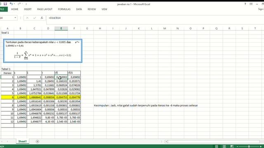Select column A header

click(x=7, y=28)
